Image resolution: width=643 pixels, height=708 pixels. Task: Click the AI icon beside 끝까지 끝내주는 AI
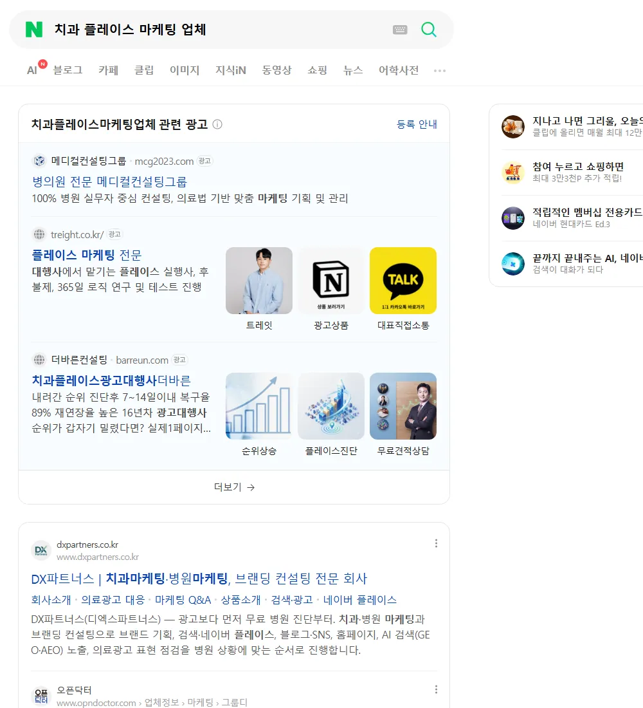coord(513,264)
